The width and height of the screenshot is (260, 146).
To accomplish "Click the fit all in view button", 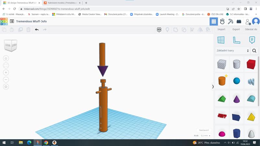I will tap(6, 66).
